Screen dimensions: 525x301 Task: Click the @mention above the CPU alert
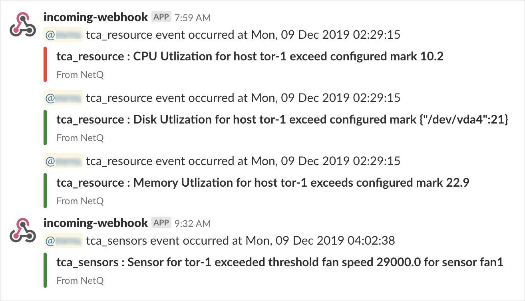pyautogui.click(x=63, y=35)
